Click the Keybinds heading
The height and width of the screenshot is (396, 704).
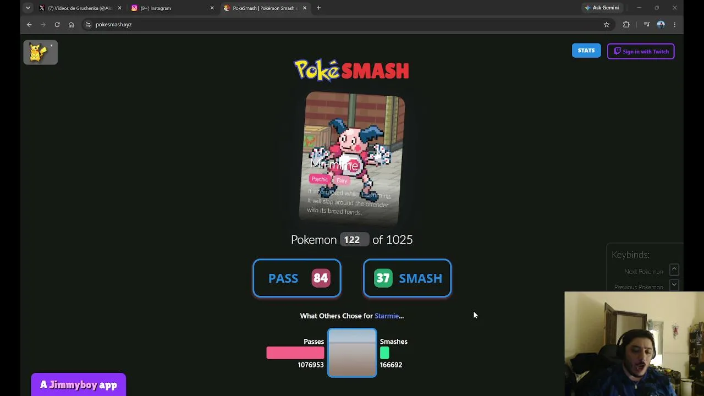[x=630, y=255]
